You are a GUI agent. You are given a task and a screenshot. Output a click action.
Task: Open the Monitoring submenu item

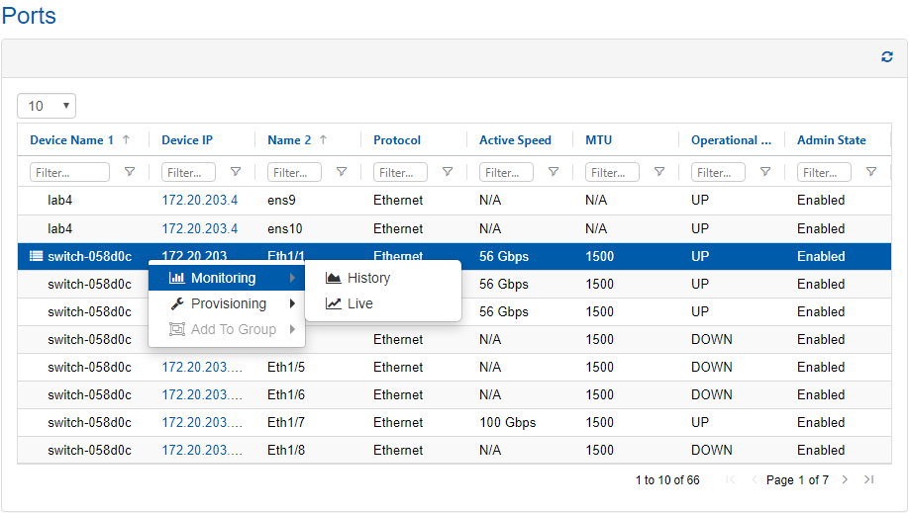[224, 278]
